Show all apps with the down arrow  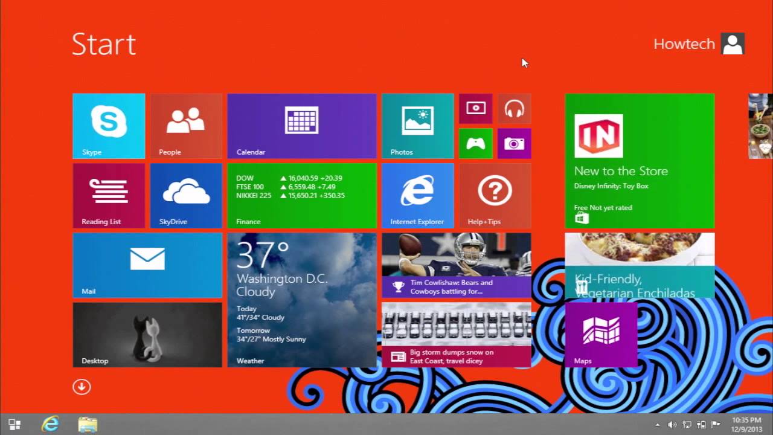(82, 387)
